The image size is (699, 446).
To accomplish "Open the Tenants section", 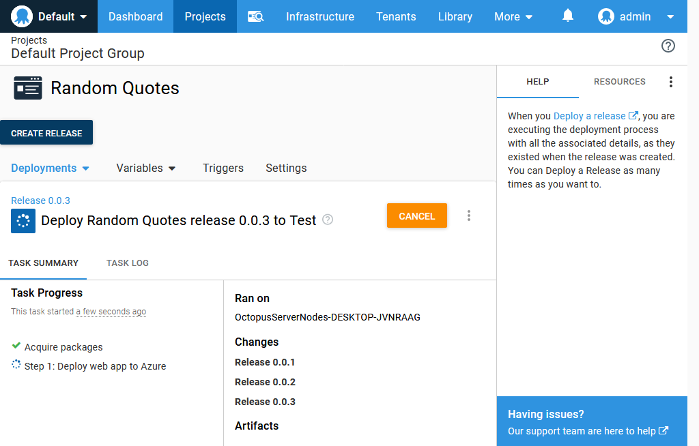I will coord(396,16).
